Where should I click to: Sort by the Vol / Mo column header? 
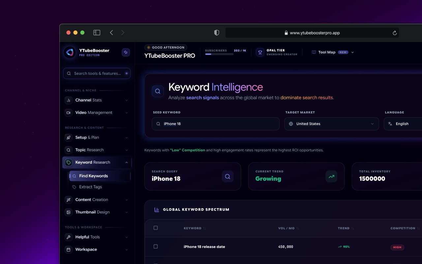pyautogui.click(x=289, y=228)
